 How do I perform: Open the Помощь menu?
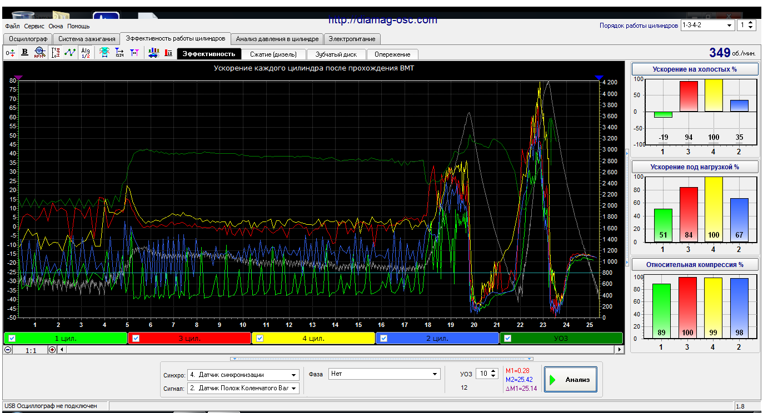pyautogui.click(x=78, y=26)
